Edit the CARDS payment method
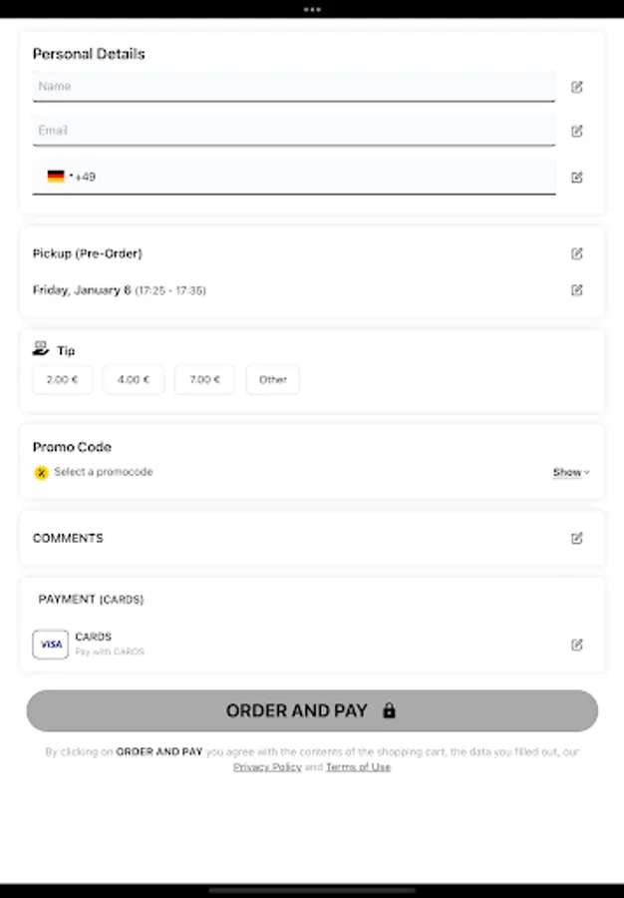Viewport: 624px width, 898px height. pyautogui.click(x=576, y=645)
